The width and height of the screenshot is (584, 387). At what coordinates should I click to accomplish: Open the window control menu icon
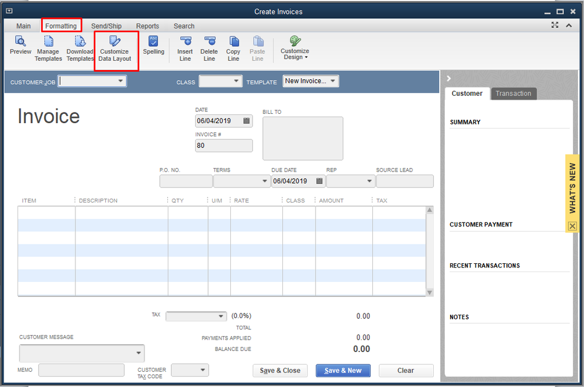click(x=9, y=11)
